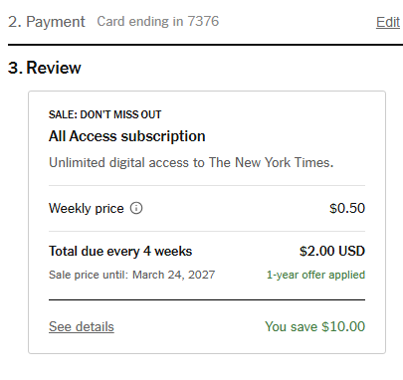Click the thick black divider below Payment
Viewport: 403px width, 380px height.
click(205, 45)
